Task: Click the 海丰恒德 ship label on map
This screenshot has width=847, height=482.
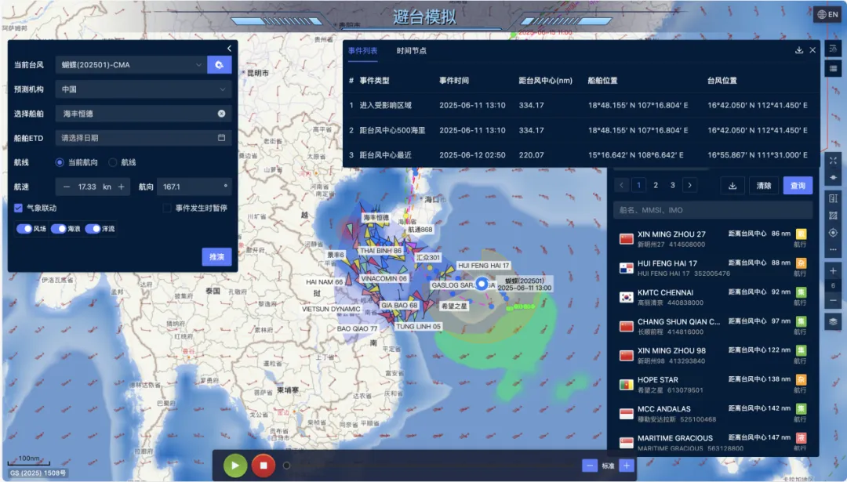Action: (x=376, y=218)
